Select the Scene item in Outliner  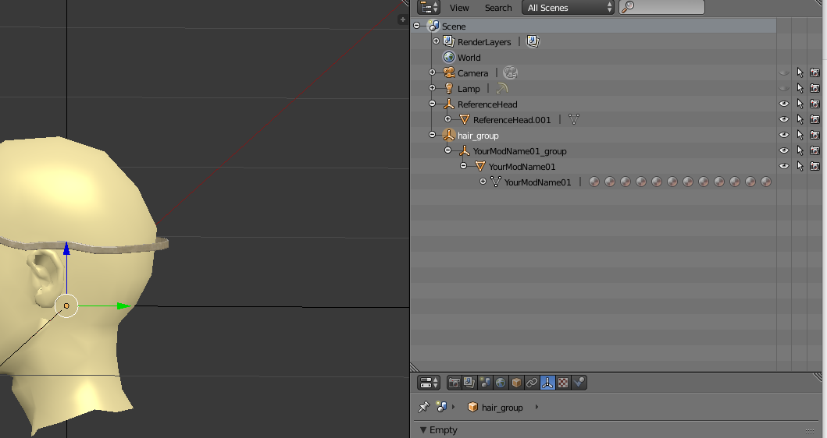tap(454, 26)
